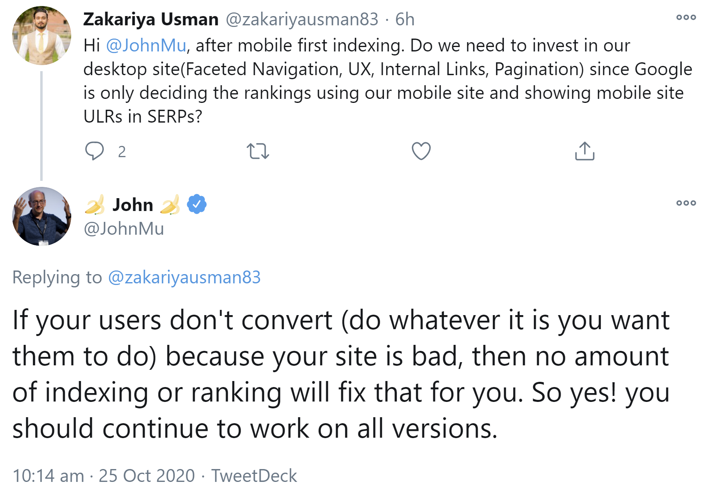The height and width of the screenshot is (502, 711).
Task: Click the reply count 2 on the tweet
Action: coord(122,152)
